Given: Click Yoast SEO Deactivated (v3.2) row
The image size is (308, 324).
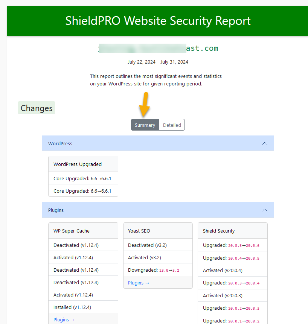Looking at the screenshot, I should tap(158, 245).
